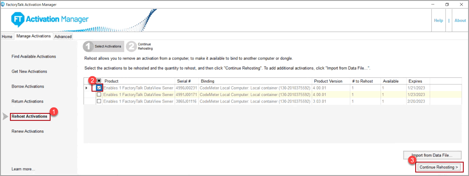This screenshot has width=469, height=176.
Task: Open Find Available Activations in sidebar
Action: 34,56
